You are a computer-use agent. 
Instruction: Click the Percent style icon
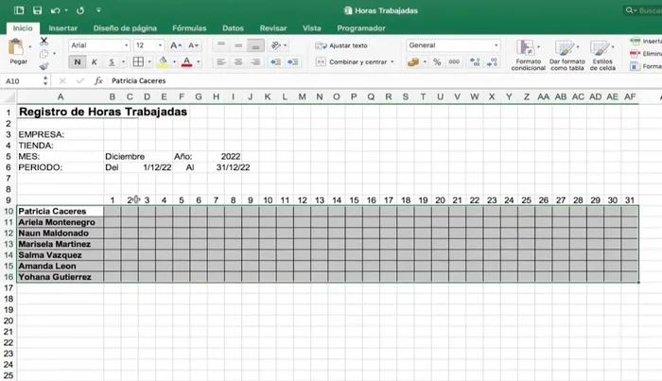tap(437, 62)
